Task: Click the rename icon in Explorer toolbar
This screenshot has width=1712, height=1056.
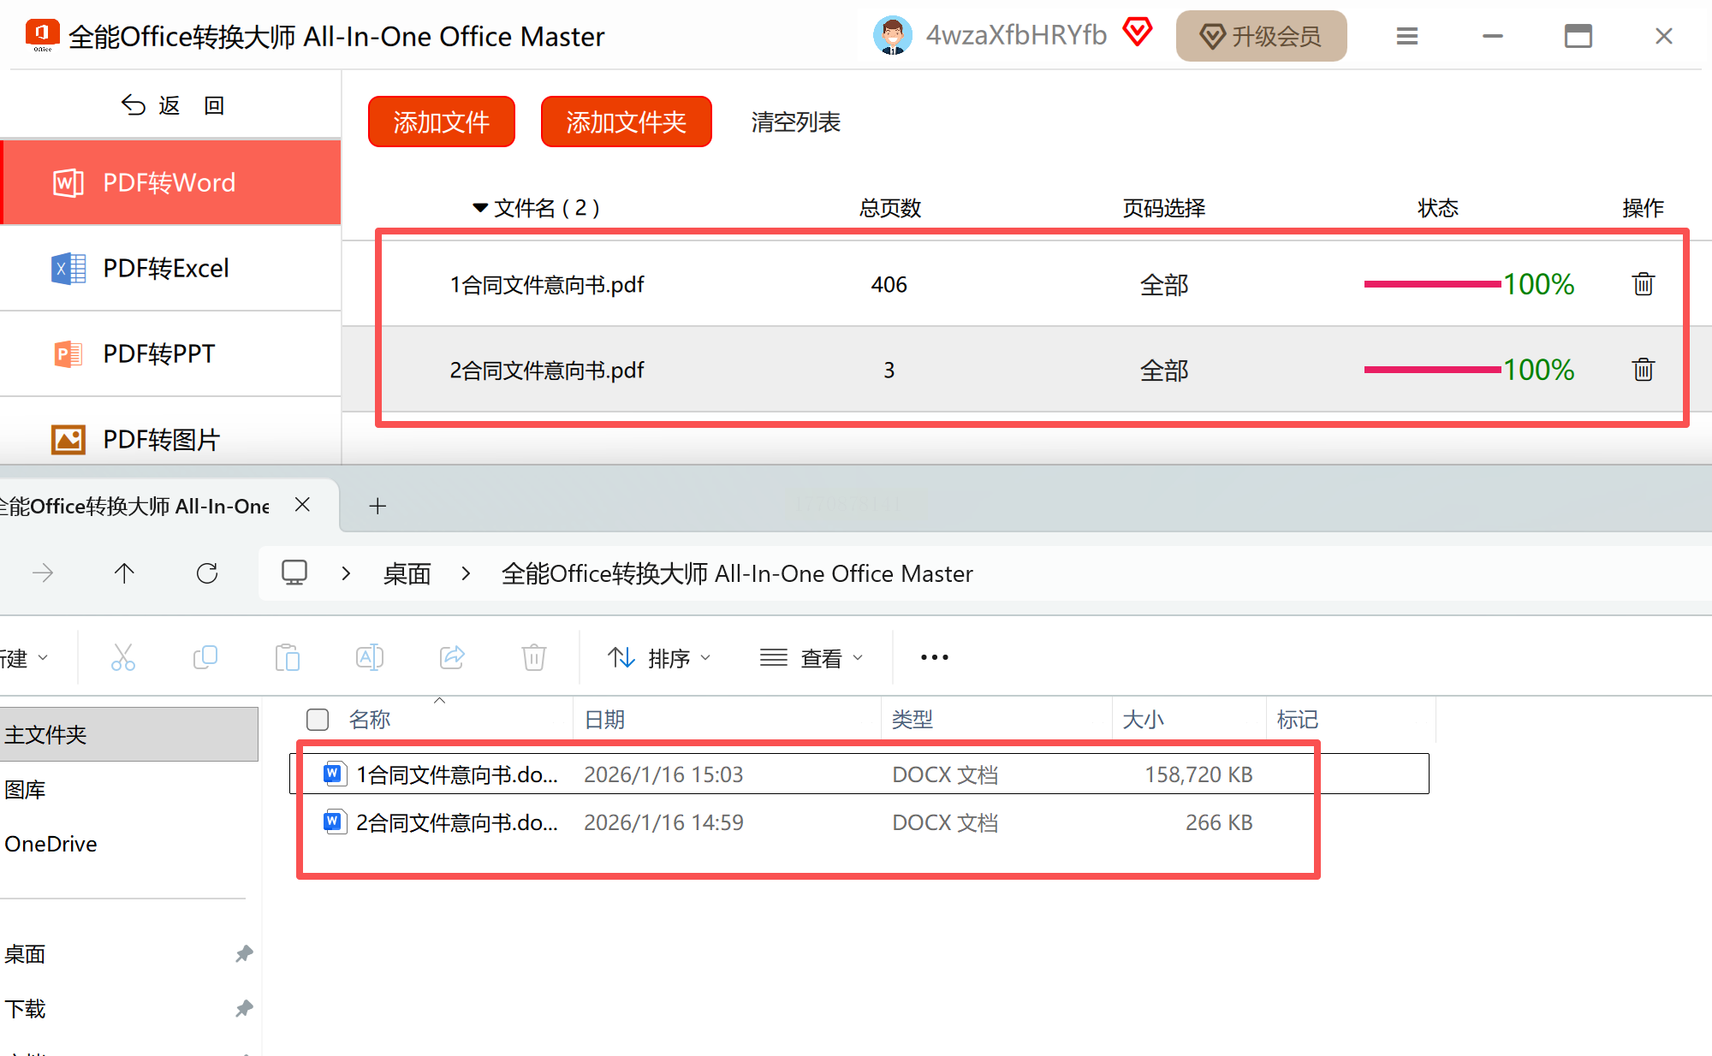Action: [369, 657]
